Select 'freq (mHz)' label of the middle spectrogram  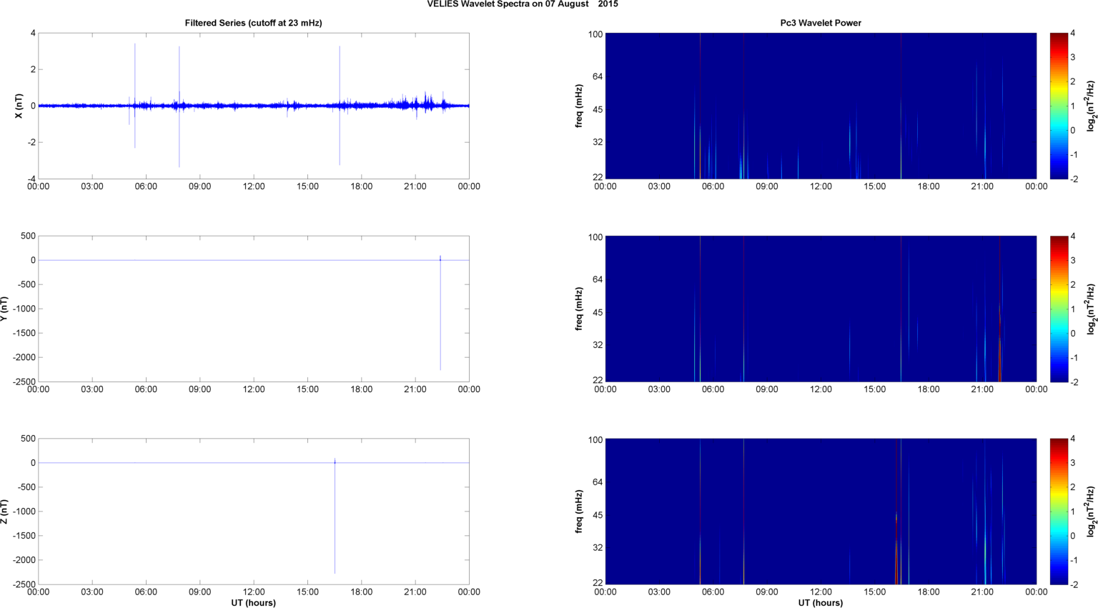point(579,309)
